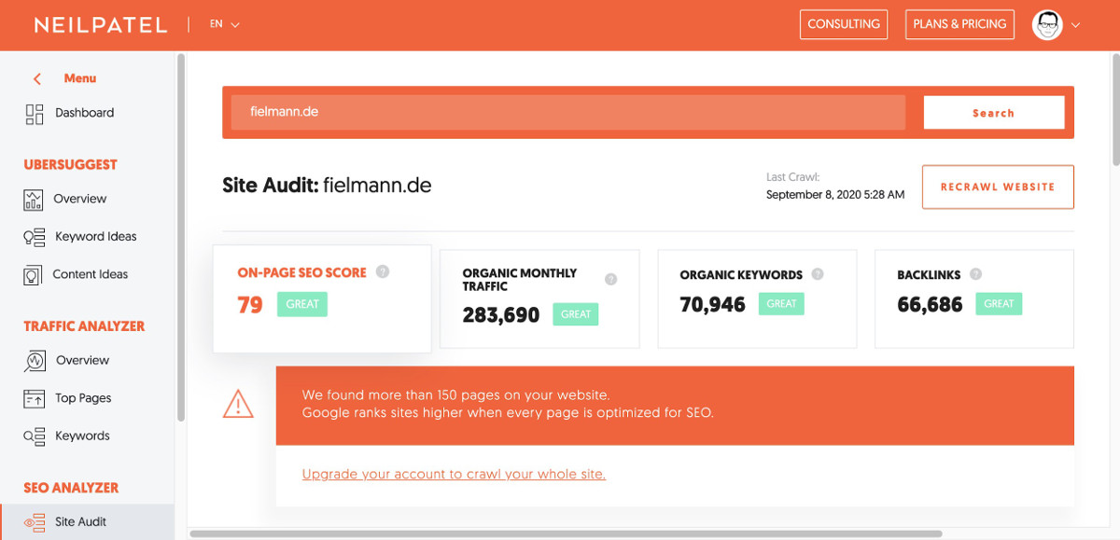Click the sidebar vertical scrollbar
1120x540 pixels.
pos(180,238)
